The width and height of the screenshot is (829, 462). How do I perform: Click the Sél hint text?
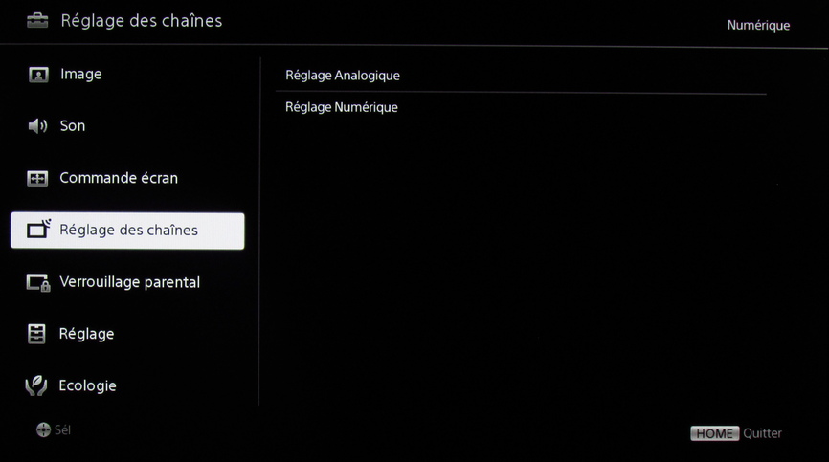(62, 429)
